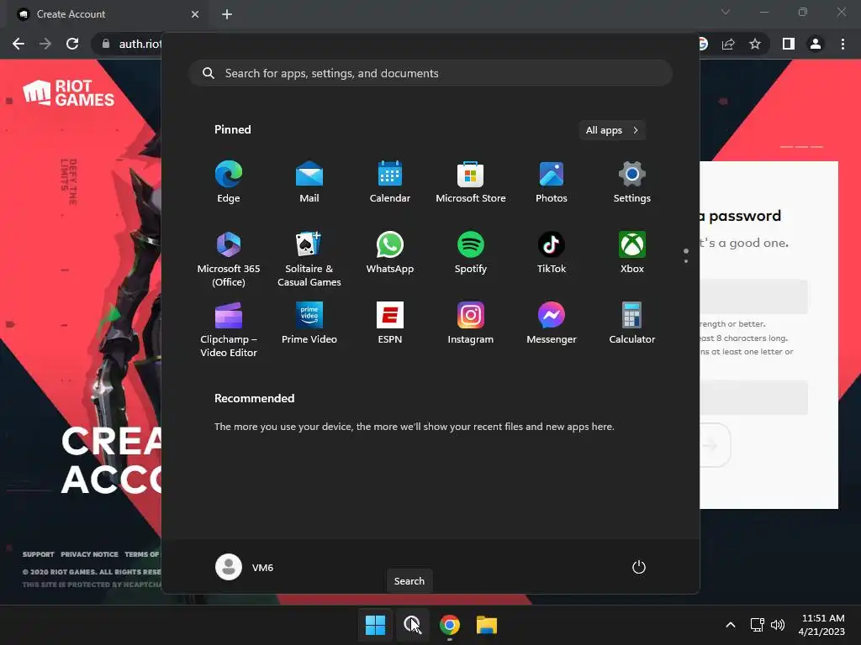Screen dimensions: 861x645
Task: Open Microsoft 365 (Office)
Action: click(x=229, y=259)
